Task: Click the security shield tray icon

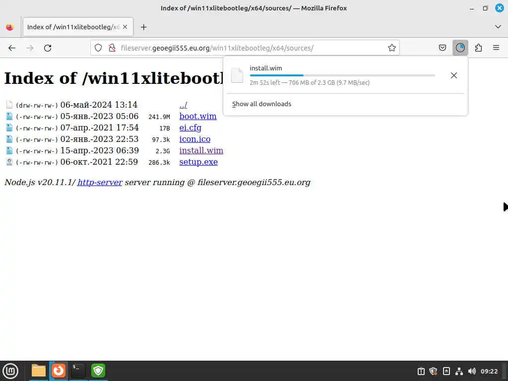Action: pyautogui.click(x=433, y=371)
